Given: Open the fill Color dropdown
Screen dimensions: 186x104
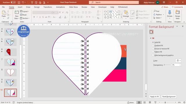Looking at the screenshot, I should (x=178, y=61).
